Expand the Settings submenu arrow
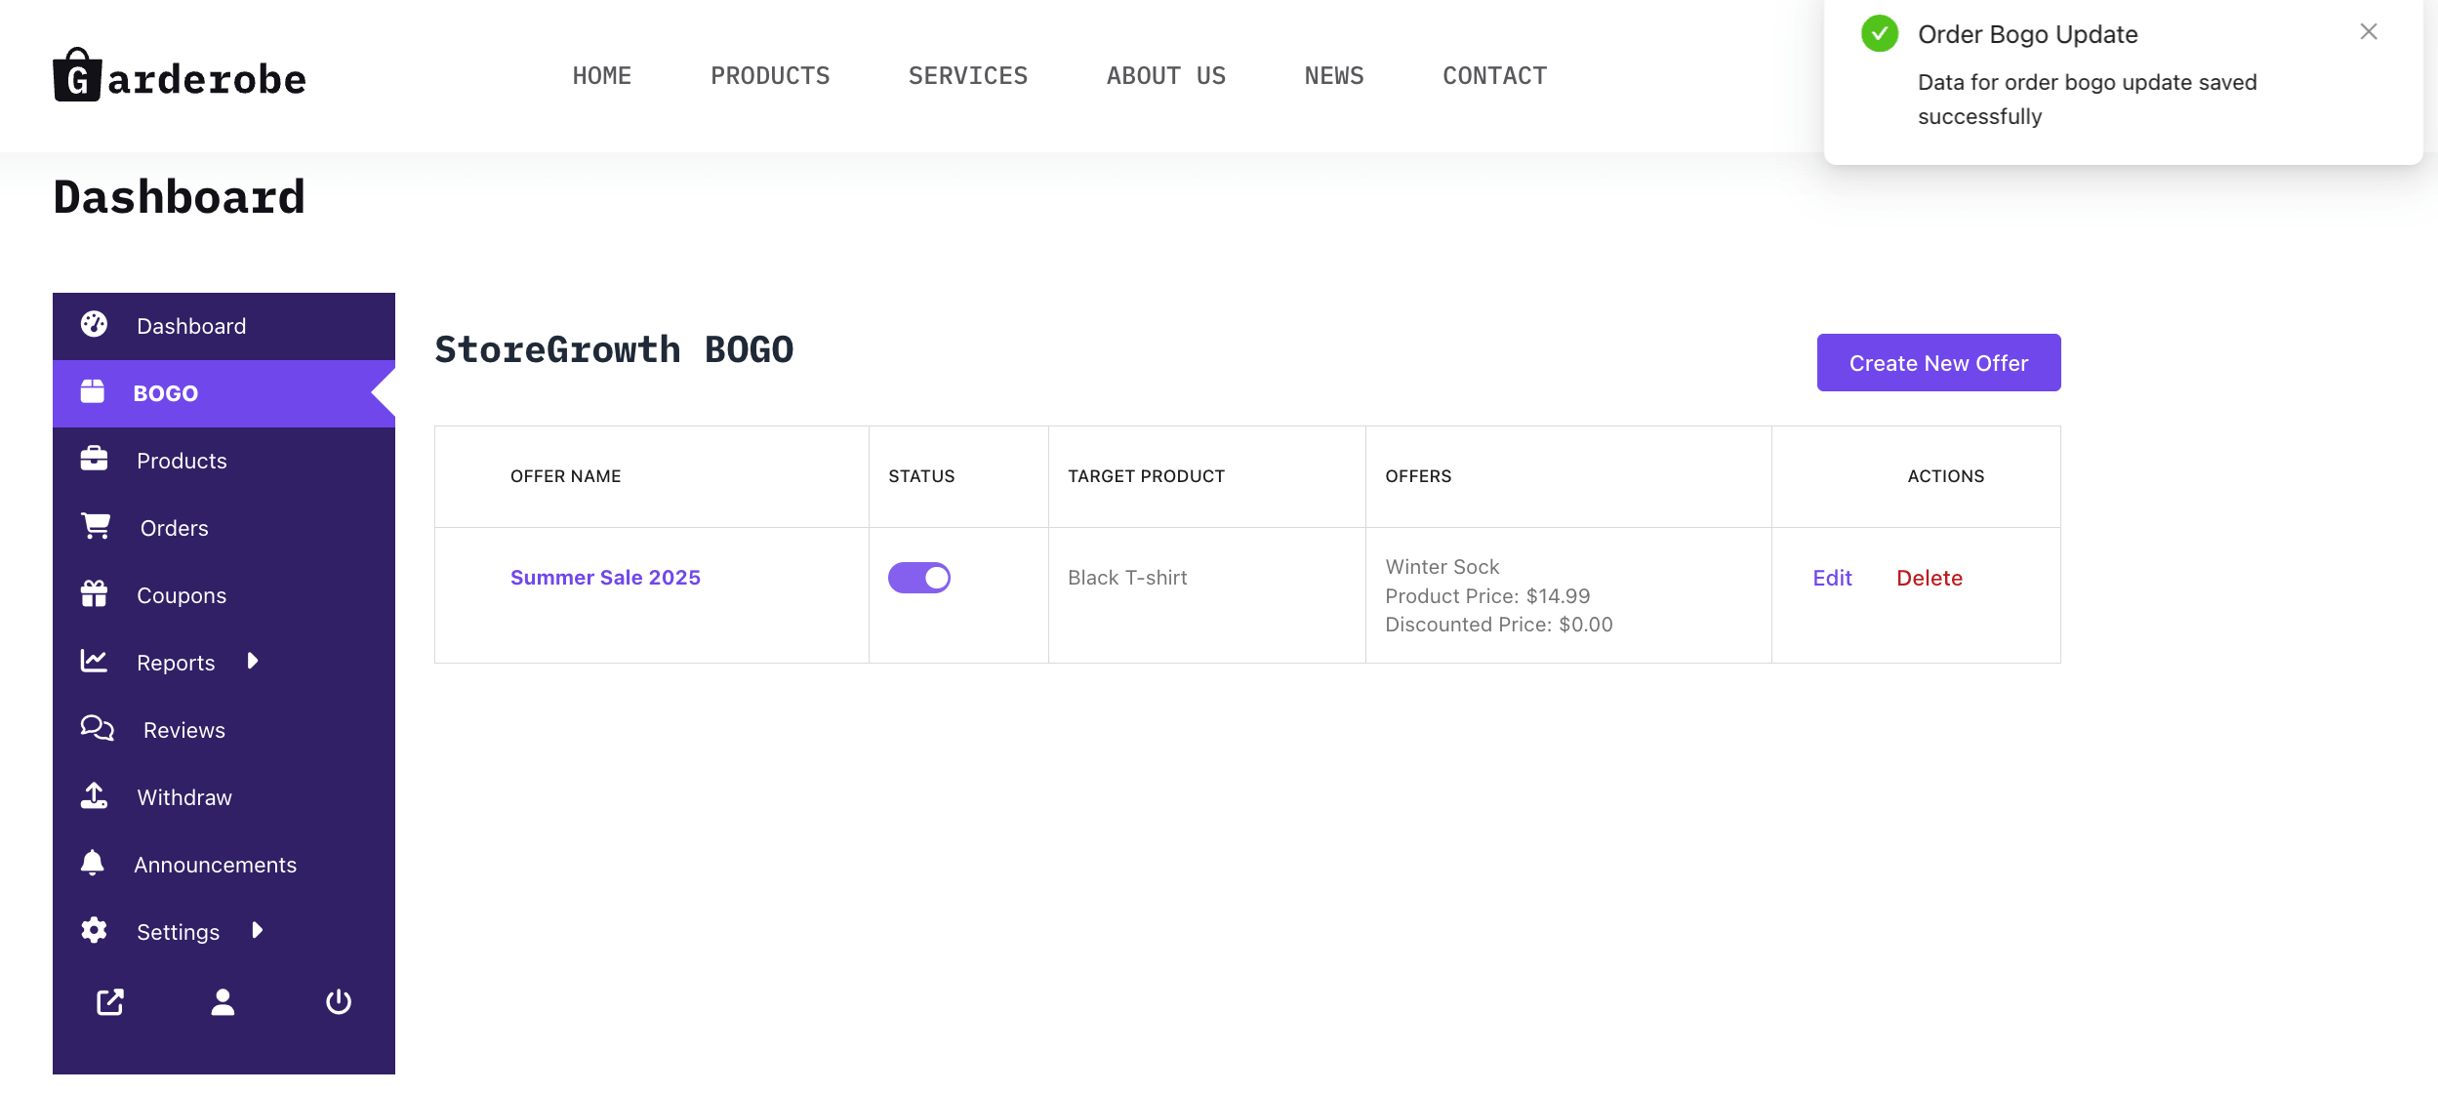This screenshot has width=2438, height=1093. click(257, 930)
